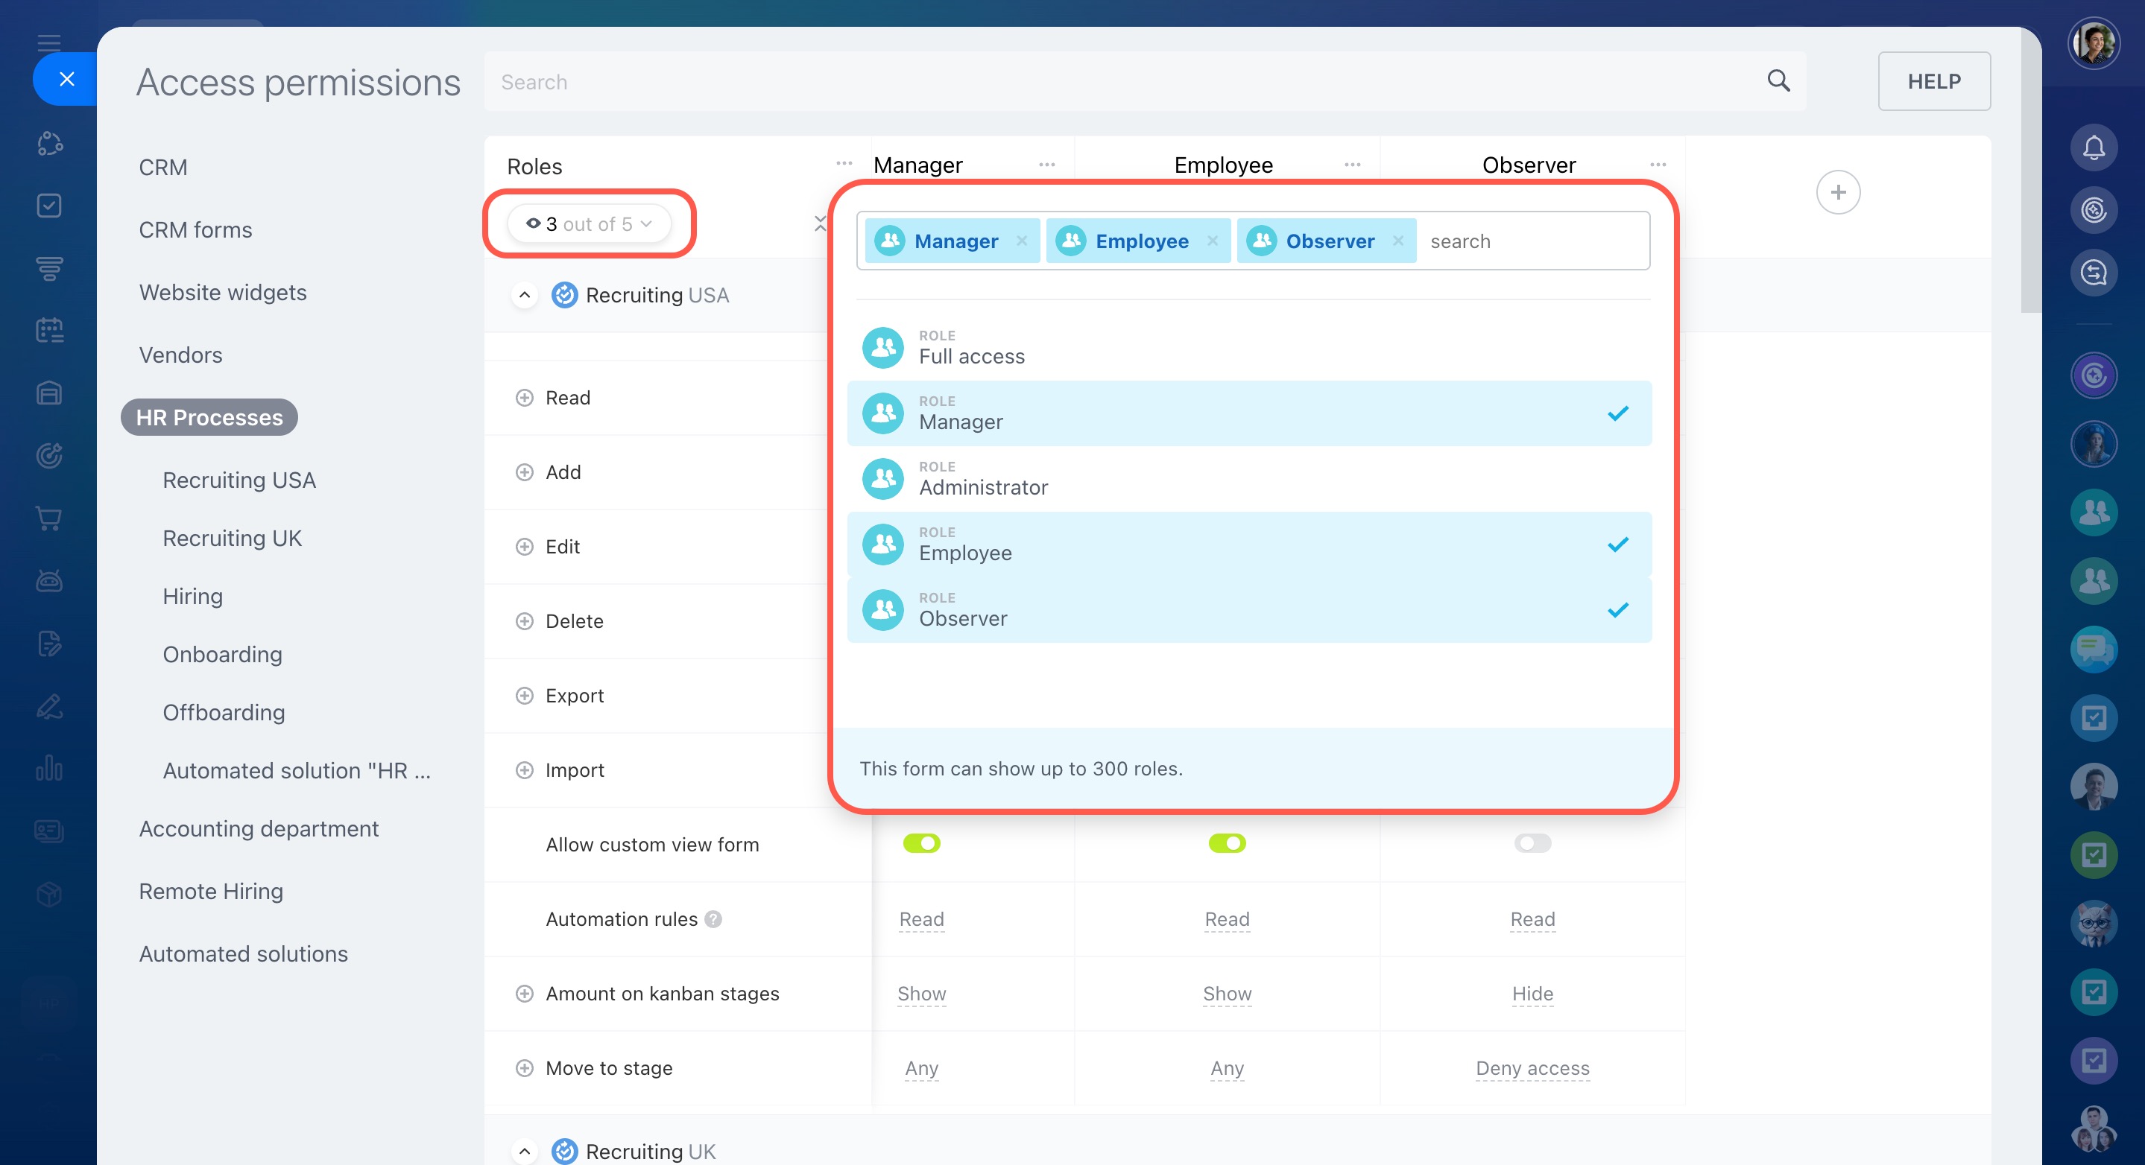Close the Access permissions slider panel

[66, 79]
